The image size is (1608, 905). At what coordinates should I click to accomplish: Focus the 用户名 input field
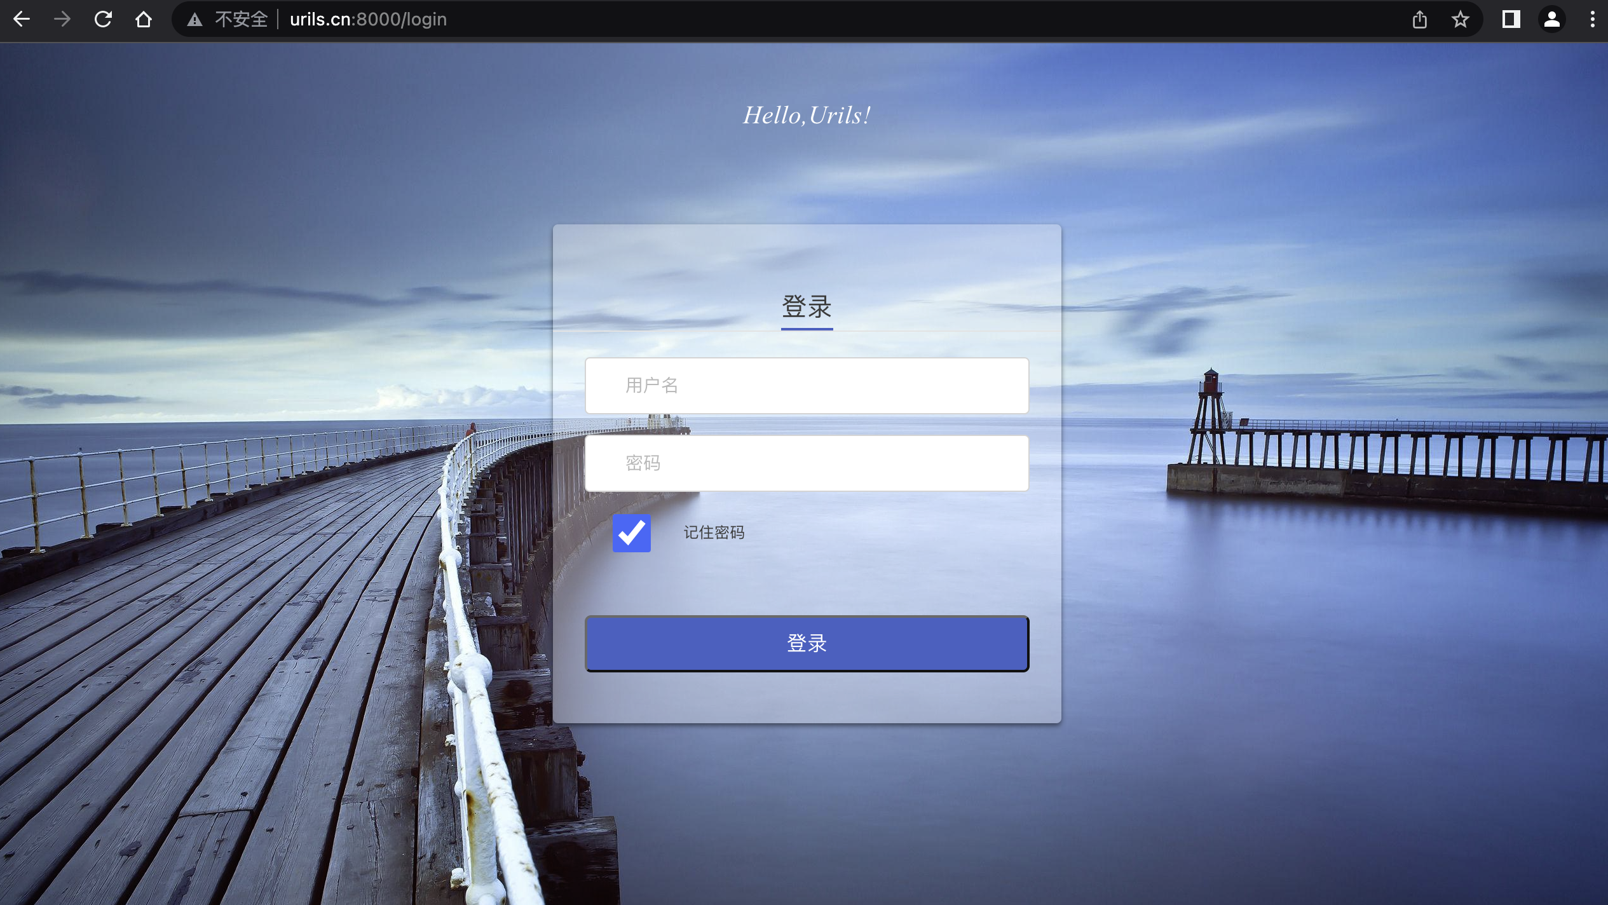tap(807, 385)
